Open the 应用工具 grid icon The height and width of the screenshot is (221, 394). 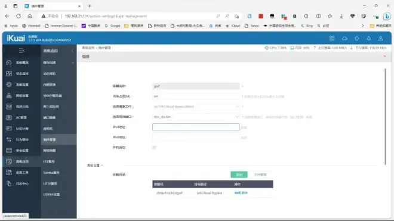click(9, 173)
